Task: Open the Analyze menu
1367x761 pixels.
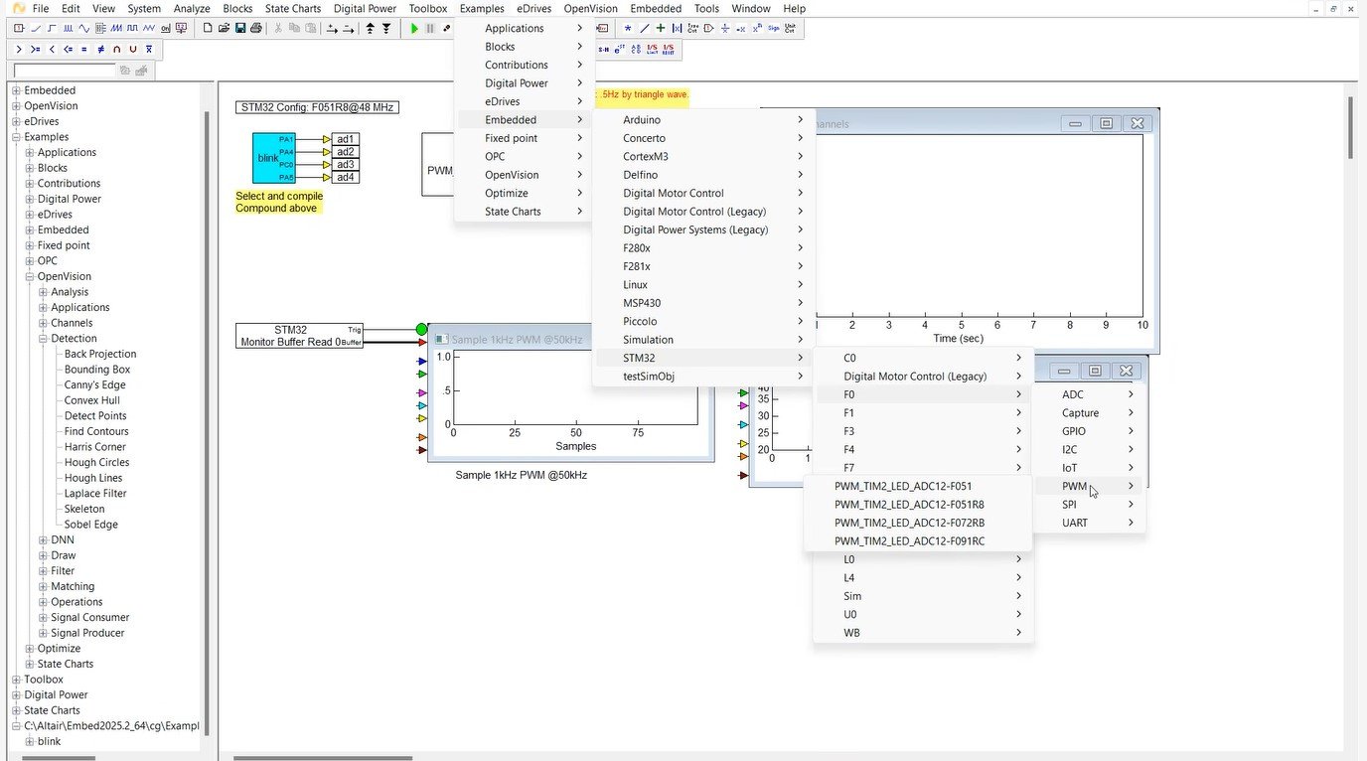Action: click(x=192, y=8)
